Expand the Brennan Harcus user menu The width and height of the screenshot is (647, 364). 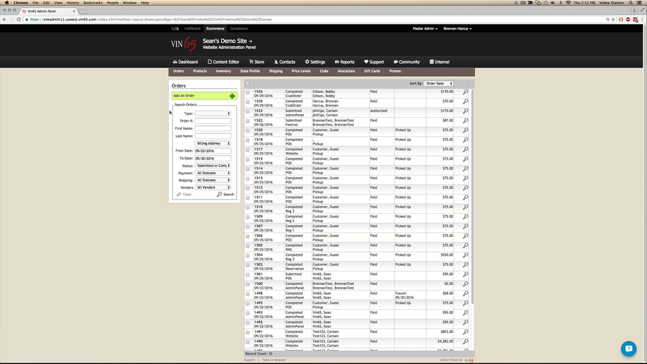pyautogui.click(x=457, y=29)
